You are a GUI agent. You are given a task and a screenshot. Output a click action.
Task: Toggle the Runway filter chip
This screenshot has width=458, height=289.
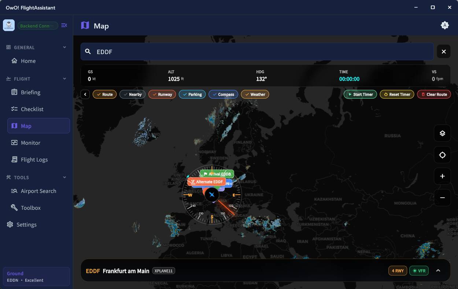point(162,94)
